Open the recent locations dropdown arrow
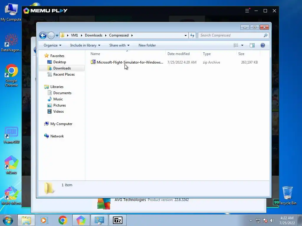Screen dimensions: 302x226 coord(57,36)
